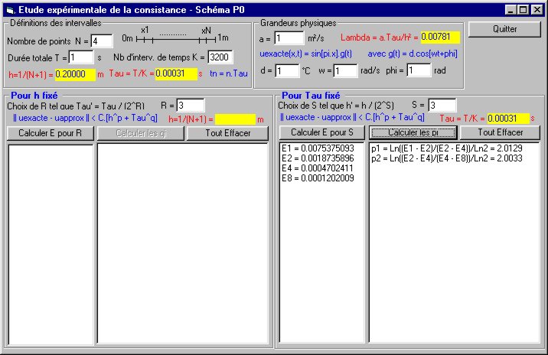Image resolution: width=548 pixels, height=355 pixels.
Task: Click the 0m–1m interval diagram
Action: coord(175,36)
